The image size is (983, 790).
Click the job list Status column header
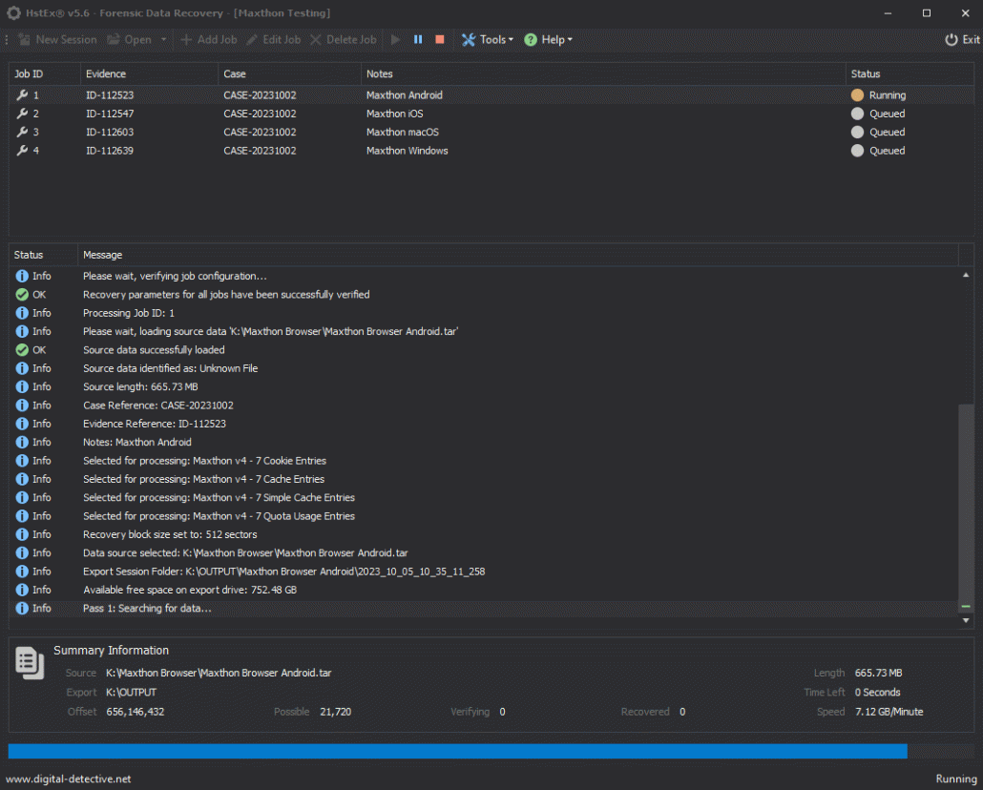tap(910, 74)
